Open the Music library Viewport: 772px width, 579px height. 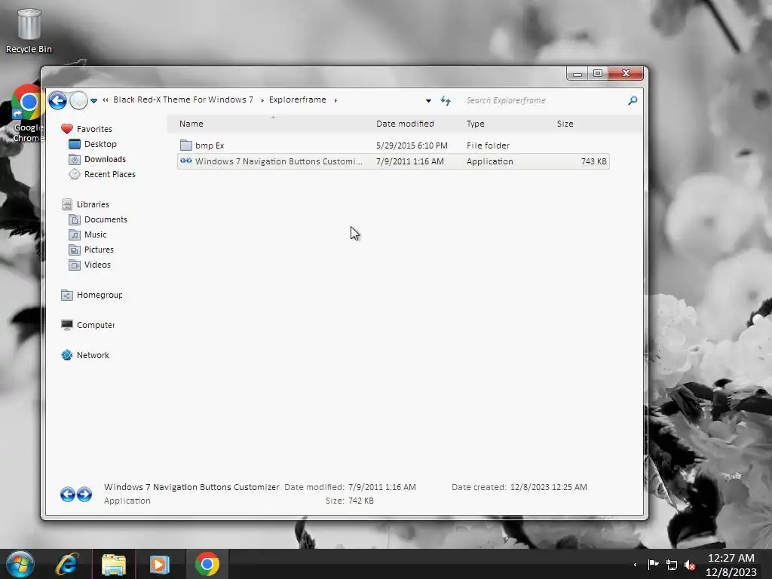pyautogui.click(x=95, y=235)
